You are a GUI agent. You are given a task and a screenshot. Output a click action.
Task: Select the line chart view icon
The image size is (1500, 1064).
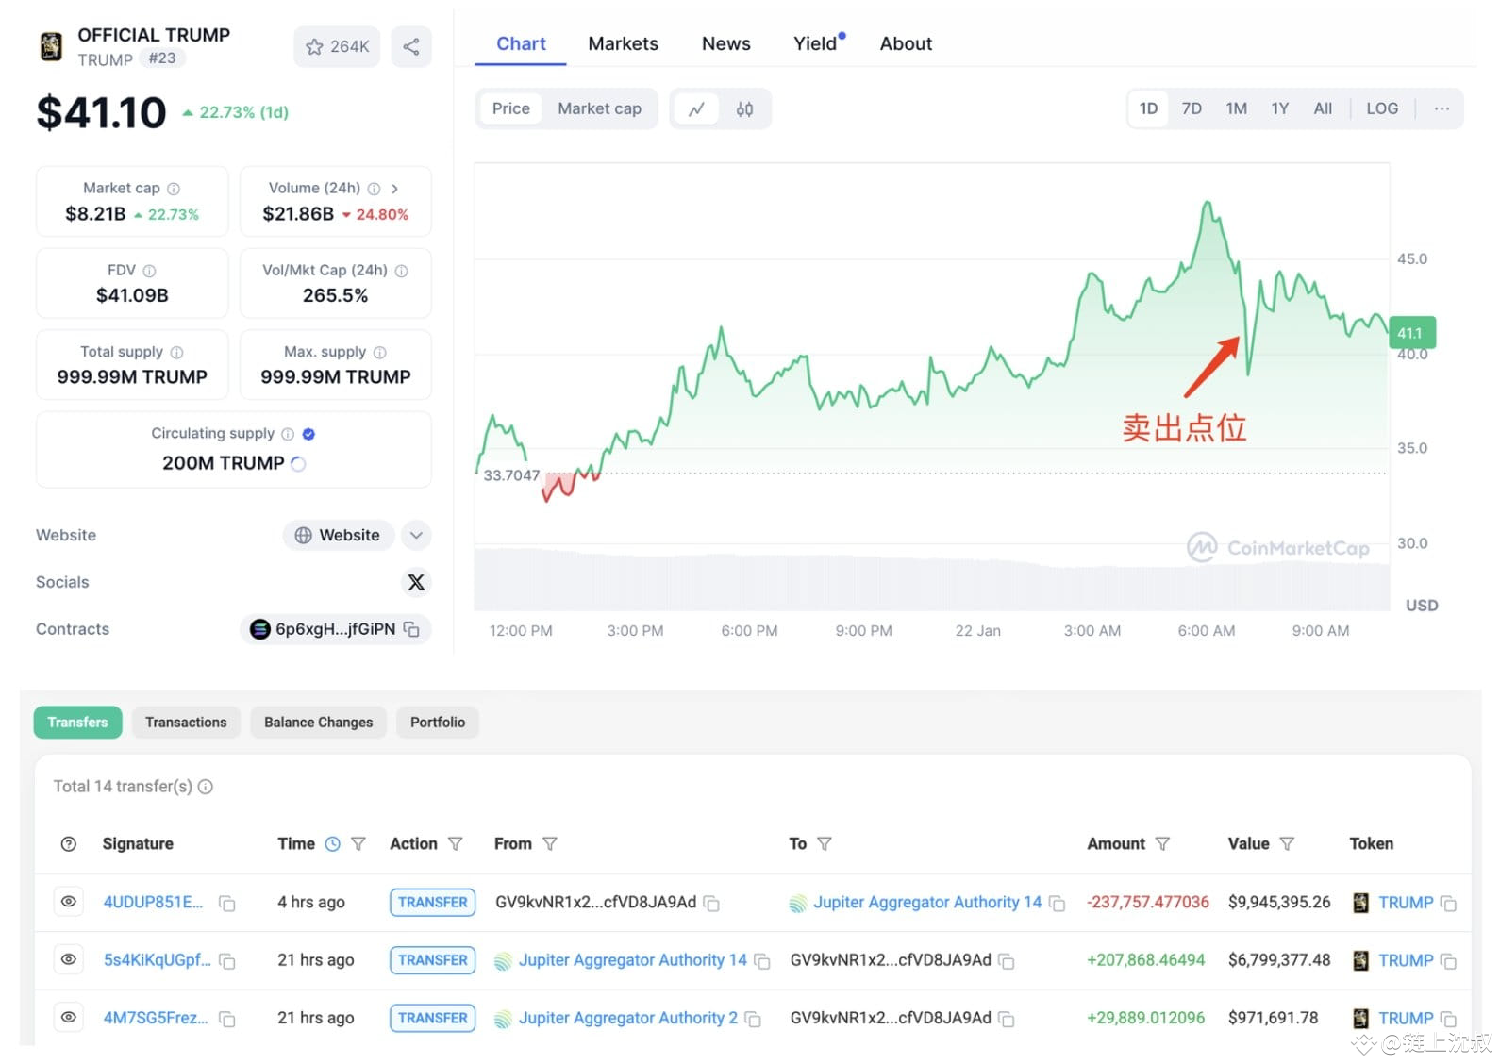(696, 109)
